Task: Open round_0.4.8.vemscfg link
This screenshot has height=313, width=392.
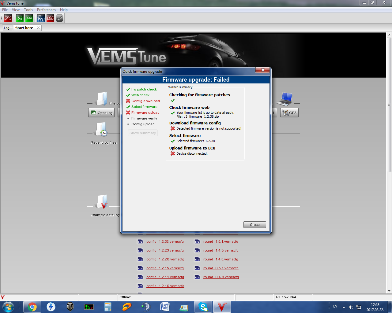Action: 221,277
